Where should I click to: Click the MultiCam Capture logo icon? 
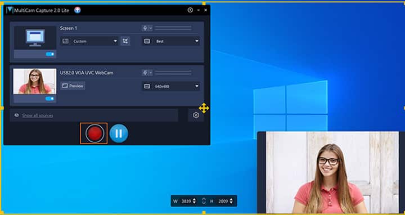pyautogui.click(x=10, y=10)
